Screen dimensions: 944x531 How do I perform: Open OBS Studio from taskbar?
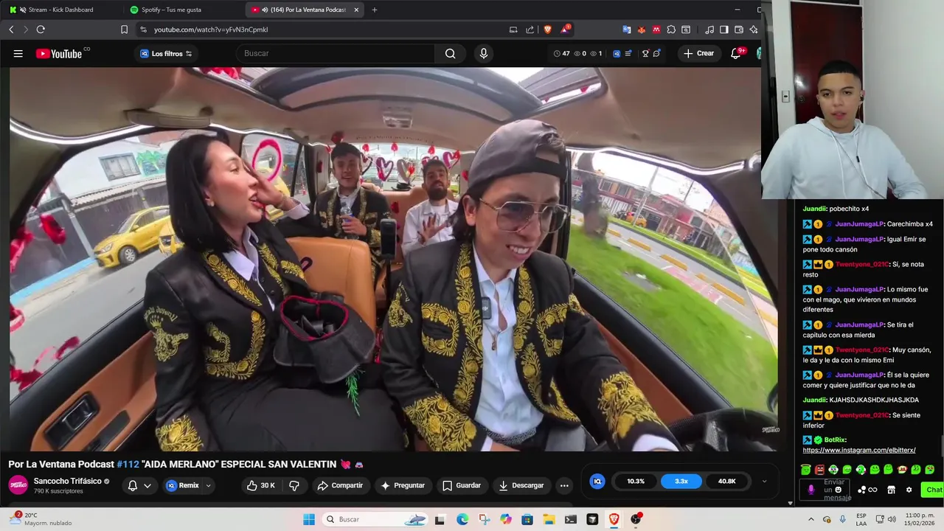[636, 519]
